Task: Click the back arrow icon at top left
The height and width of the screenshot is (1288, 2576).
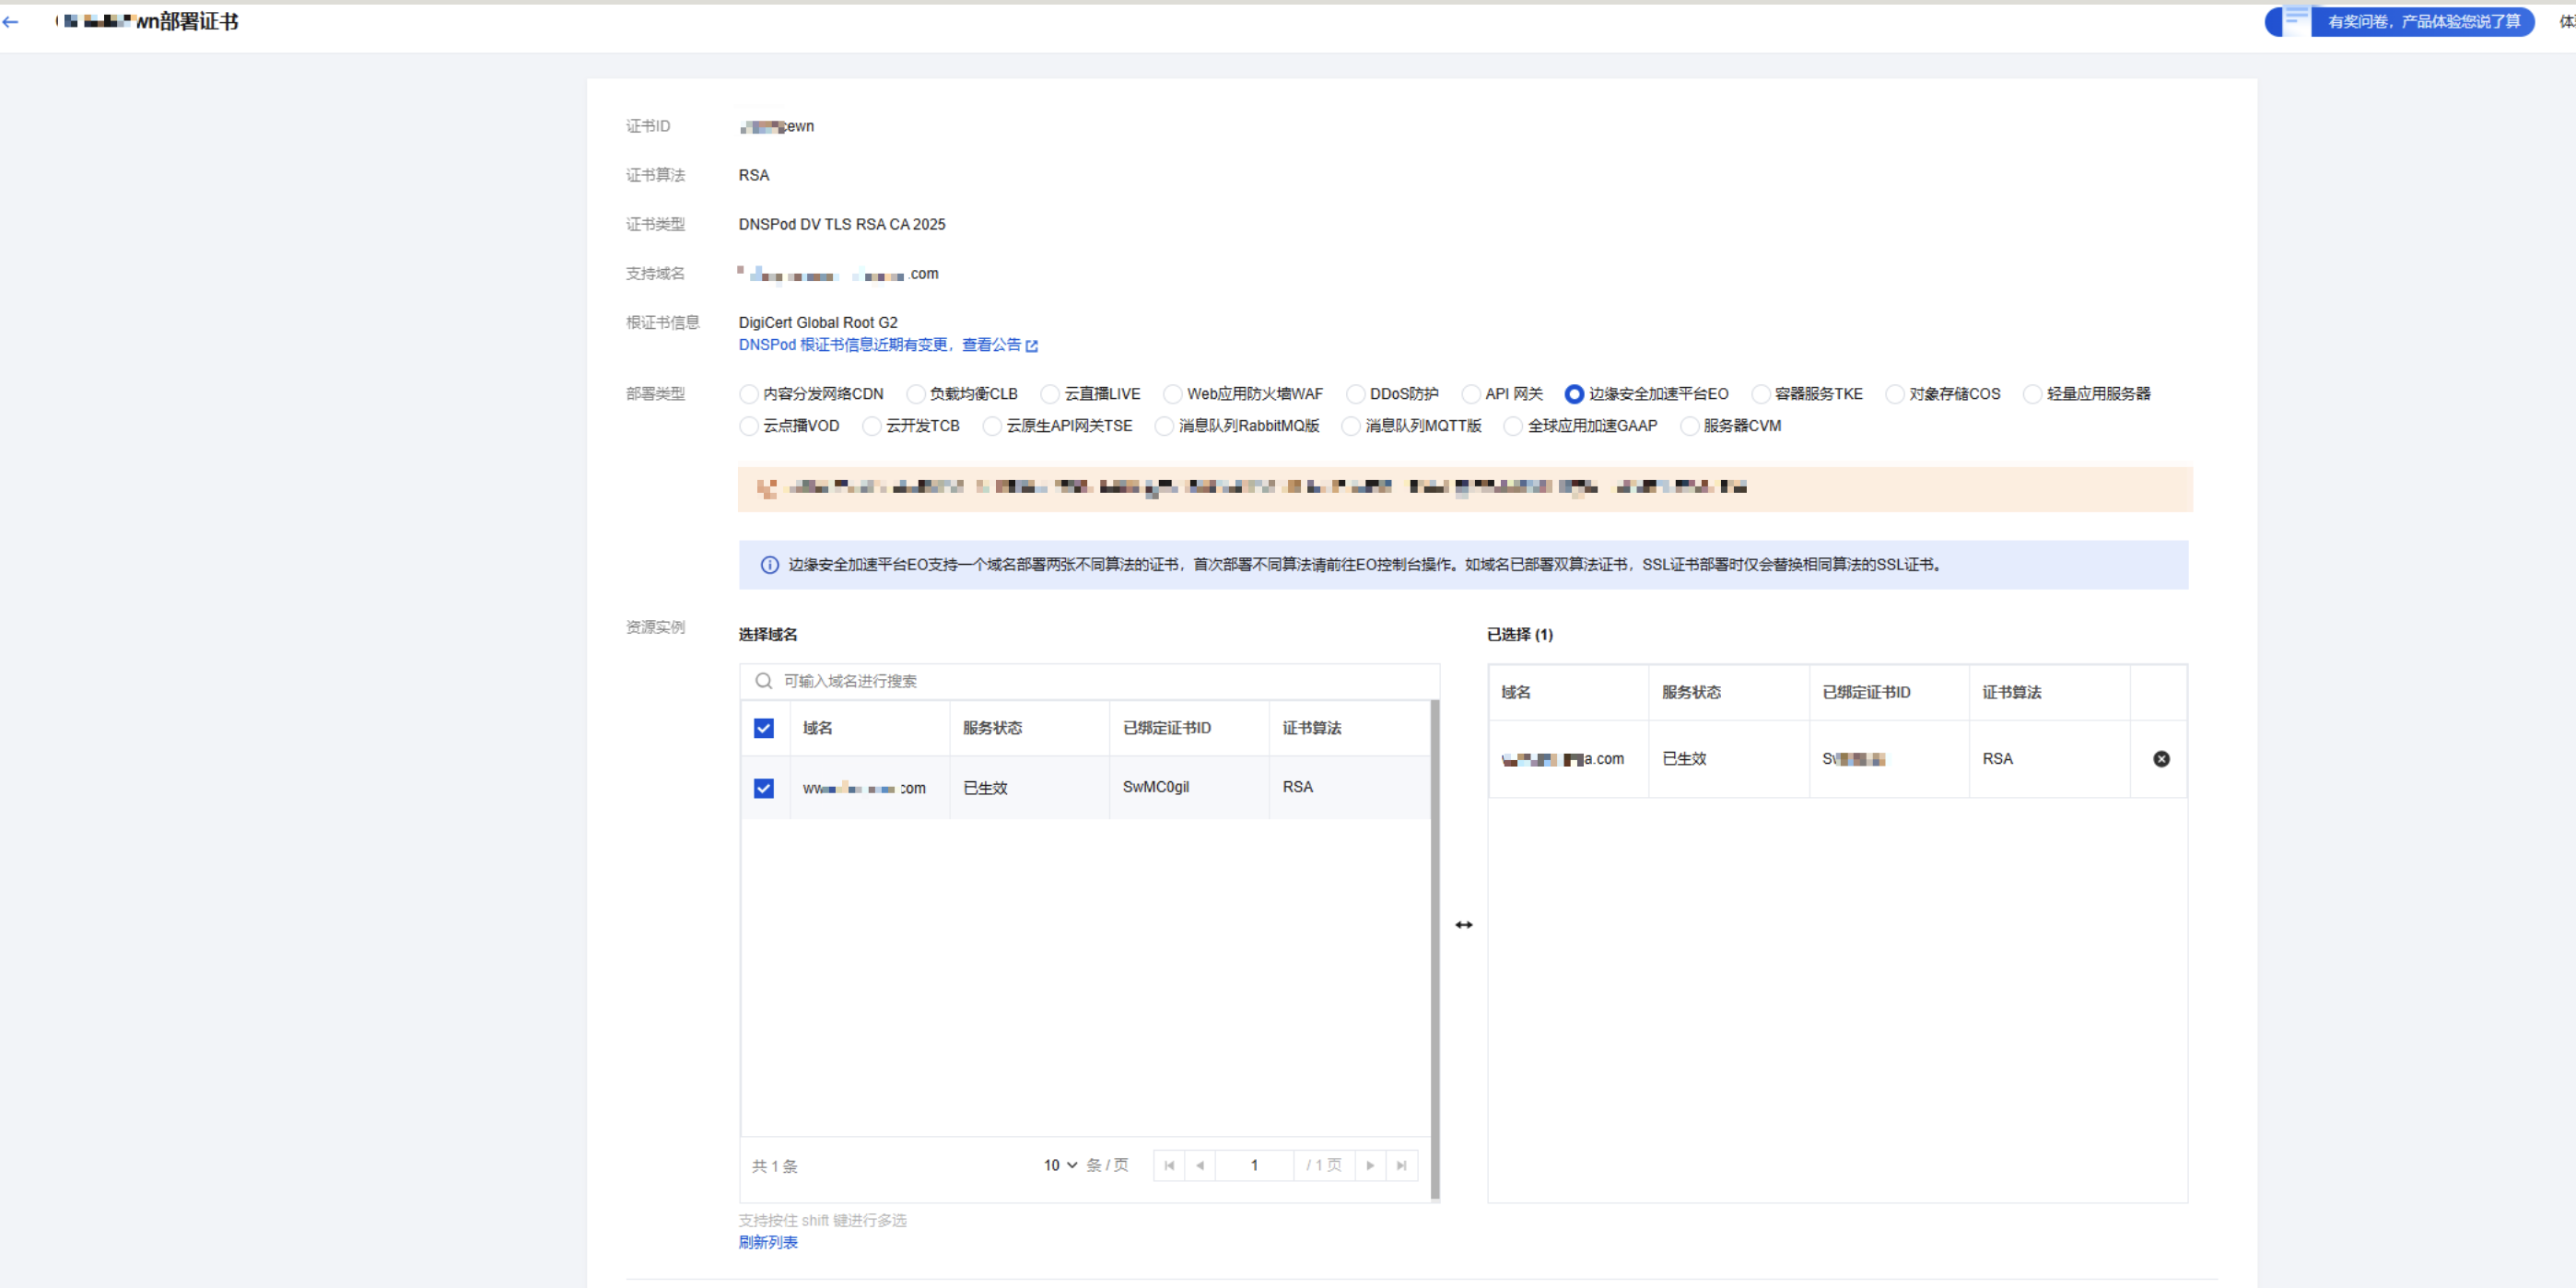Action: (11, 22)
